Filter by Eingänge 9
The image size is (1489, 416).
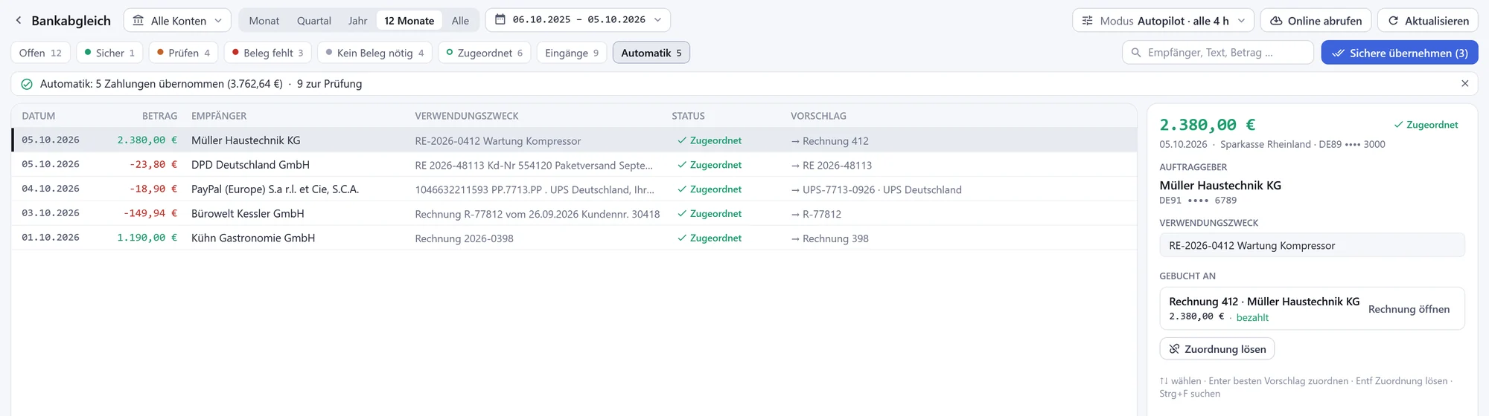pos(572,53)
